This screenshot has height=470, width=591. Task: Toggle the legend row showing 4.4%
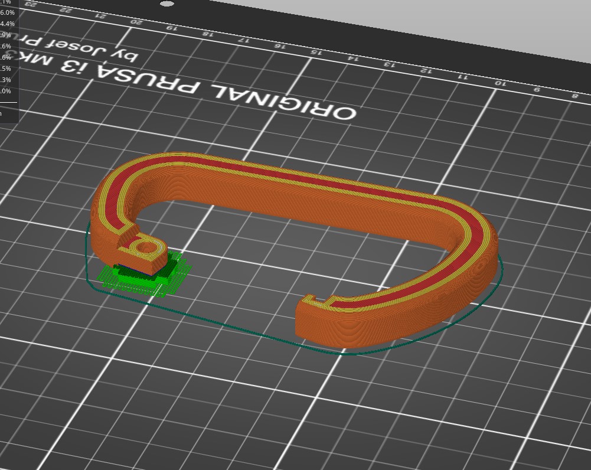(x=9, y=24)
